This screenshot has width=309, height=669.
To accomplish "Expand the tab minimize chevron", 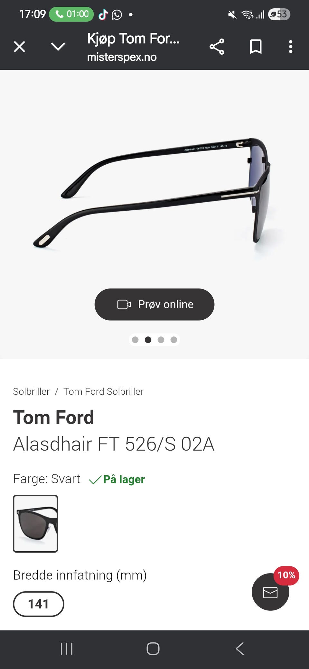I will click(x=58, y=47).
